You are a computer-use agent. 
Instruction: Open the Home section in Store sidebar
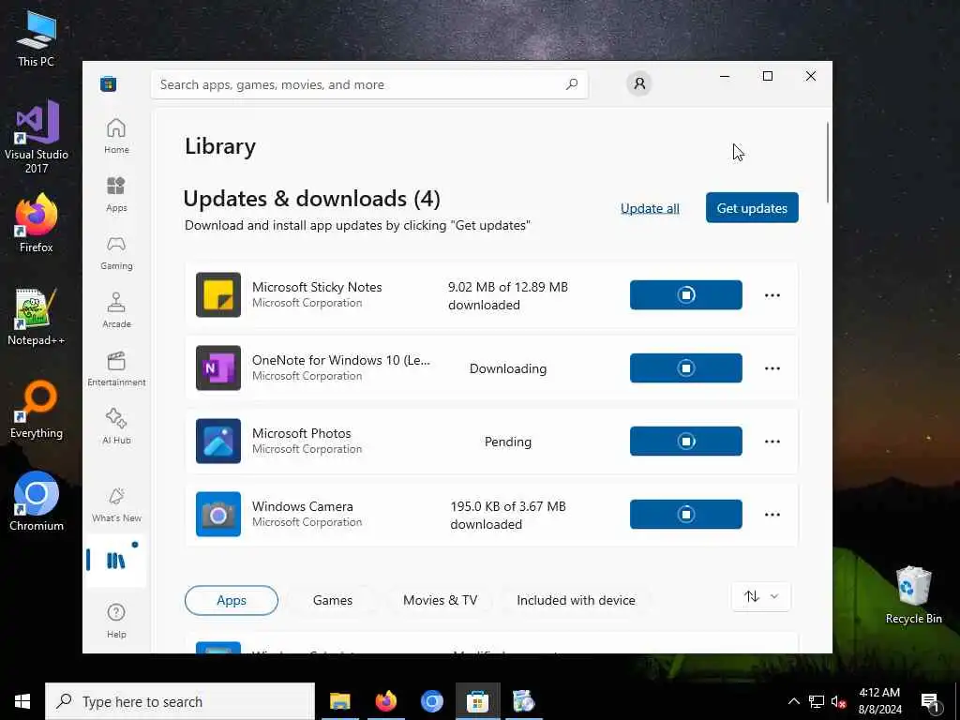point(116,136)
